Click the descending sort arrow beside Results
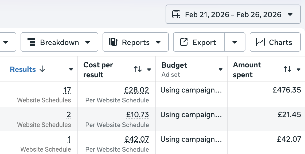 click(x=42, y=69)
